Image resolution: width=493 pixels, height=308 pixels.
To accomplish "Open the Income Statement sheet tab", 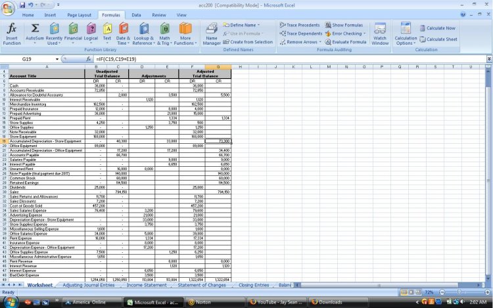I will (146, 286).
